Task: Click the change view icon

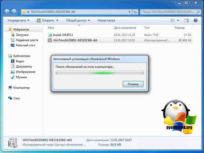Action: click(x=173, y=20)
